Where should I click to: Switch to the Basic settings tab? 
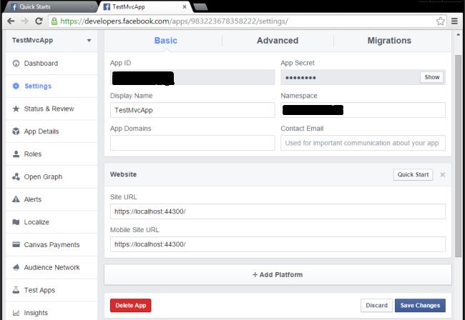click(166, 41)
